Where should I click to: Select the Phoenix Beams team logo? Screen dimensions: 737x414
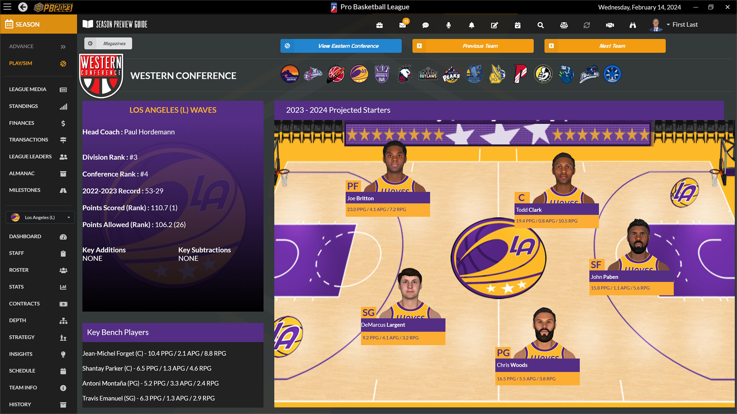(x=290, y=74)
